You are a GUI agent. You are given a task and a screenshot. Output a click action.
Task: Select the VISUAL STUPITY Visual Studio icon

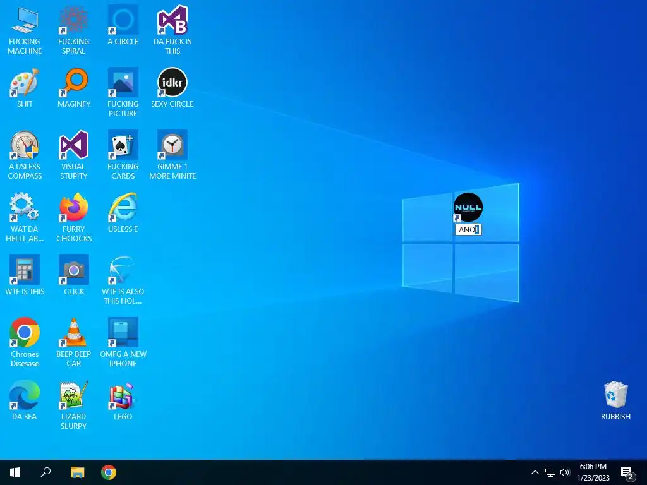(73, 145)
